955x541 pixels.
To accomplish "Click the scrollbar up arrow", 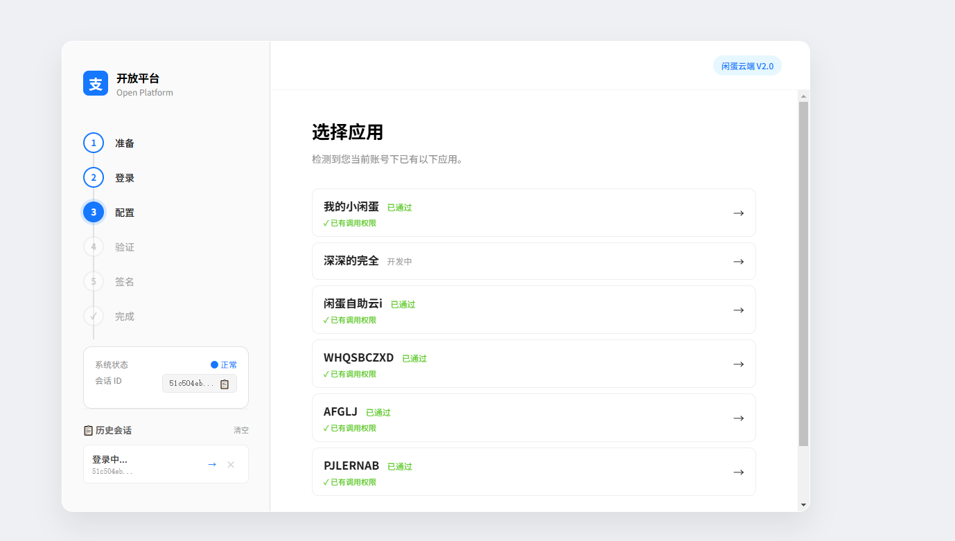I will 804,96.
